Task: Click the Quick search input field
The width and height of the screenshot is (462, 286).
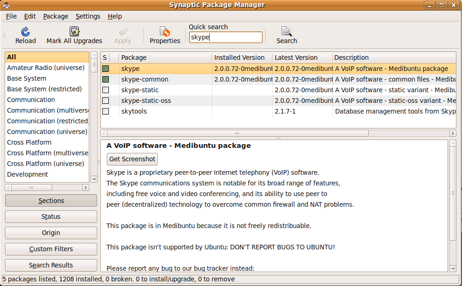Action: coord(226,38)
